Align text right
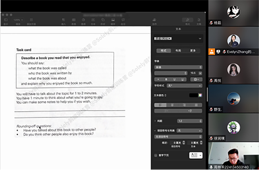The width and height of the screenshot is (259, 170). 184,105
